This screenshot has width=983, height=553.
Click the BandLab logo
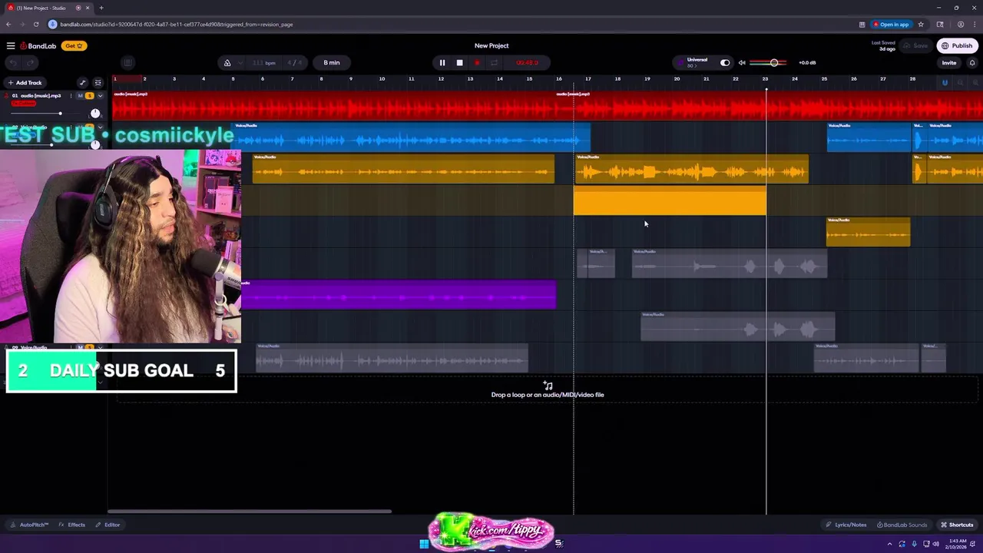pos(38,46)
